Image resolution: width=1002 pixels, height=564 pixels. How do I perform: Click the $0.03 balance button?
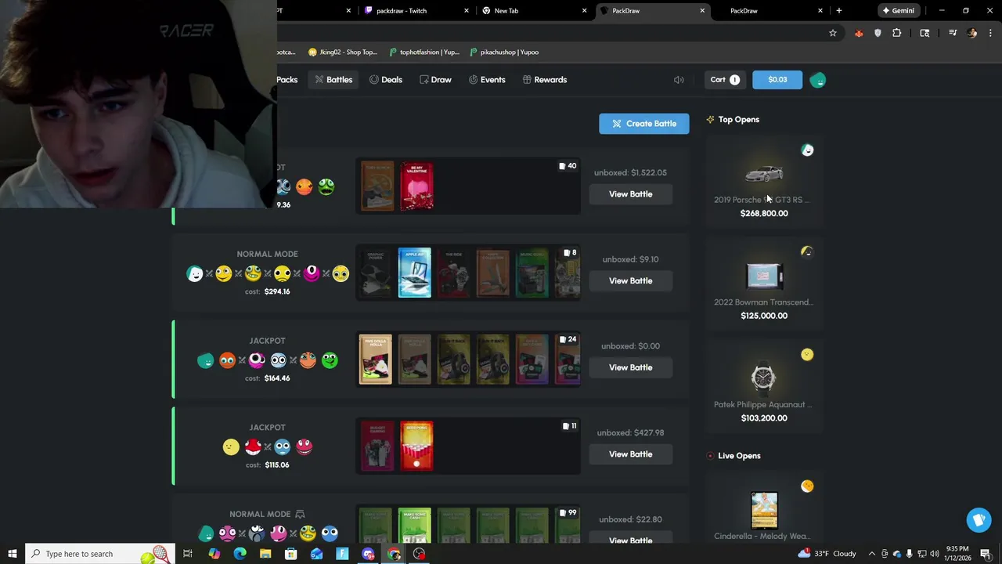pyautogui.click(x=777, y=80)
